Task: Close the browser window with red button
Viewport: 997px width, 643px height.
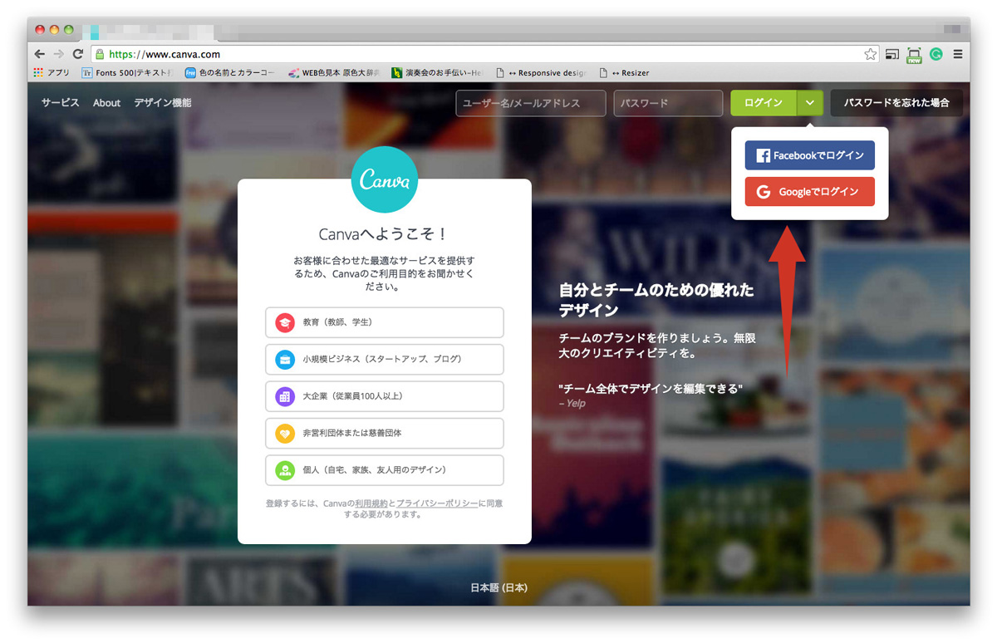Action: [41, 29]
